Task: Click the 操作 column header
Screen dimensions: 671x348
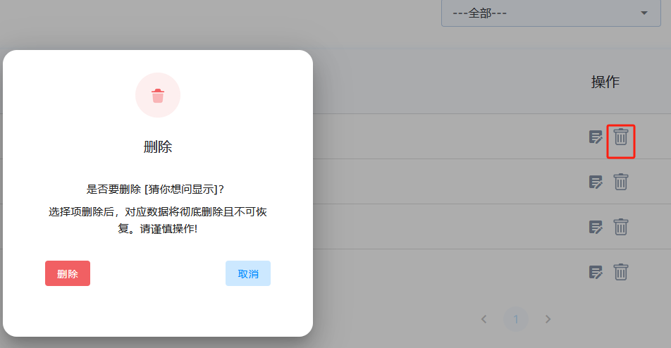Action: click(605, 82)
